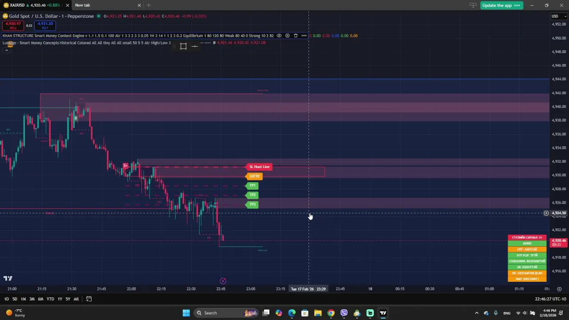Open the go-to-date calendar icon
This screenshot has width=569, height=320.
coord(88,299)
